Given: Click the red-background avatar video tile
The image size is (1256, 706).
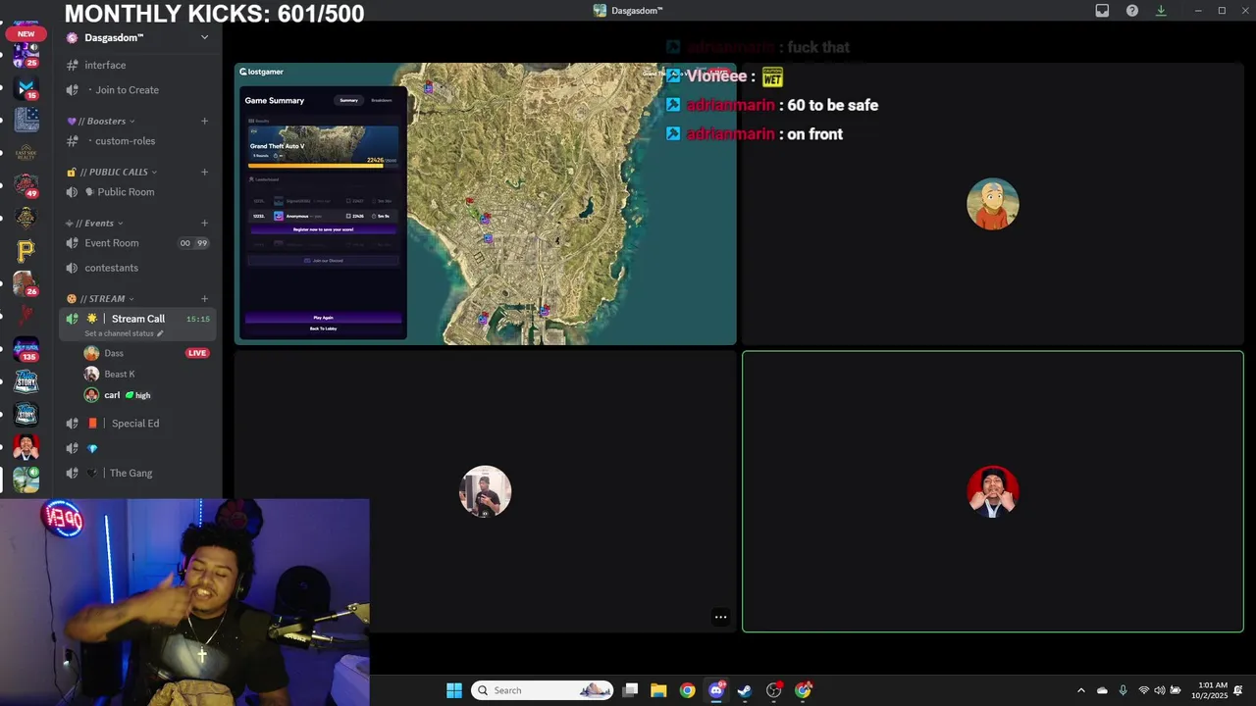Looking at the screenshot, I should 992,490.
